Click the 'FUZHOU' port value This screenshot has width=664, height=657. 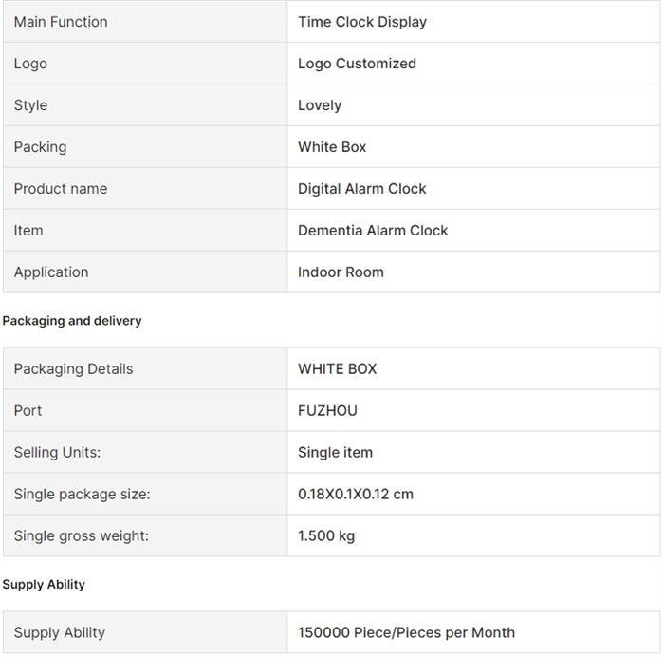[328, 411]
